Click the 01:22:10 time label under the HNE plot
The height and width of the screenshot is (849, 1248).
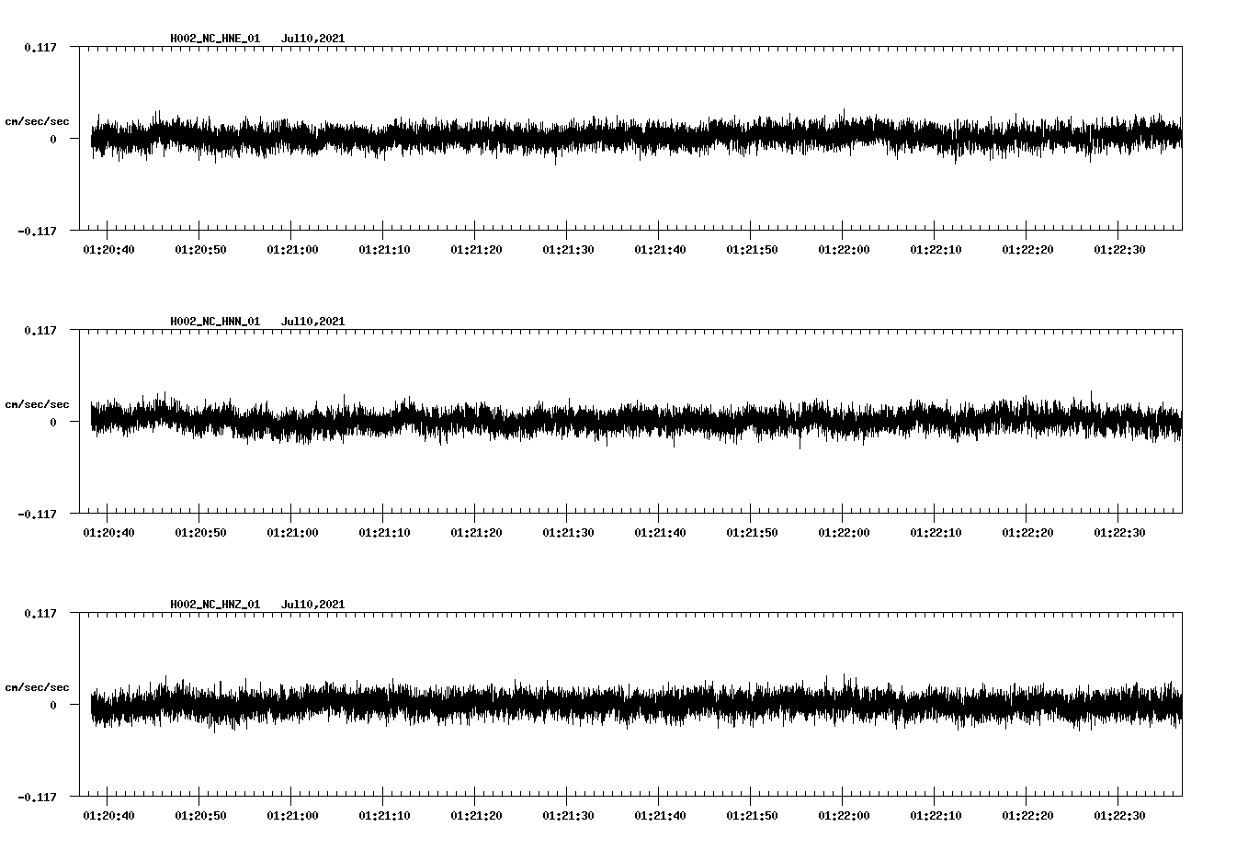[x=936, y=250]
